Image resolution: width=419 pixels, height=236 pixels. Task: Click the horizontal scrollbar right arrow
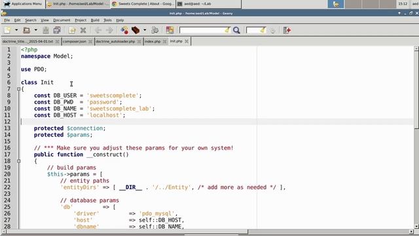(411, 231)
